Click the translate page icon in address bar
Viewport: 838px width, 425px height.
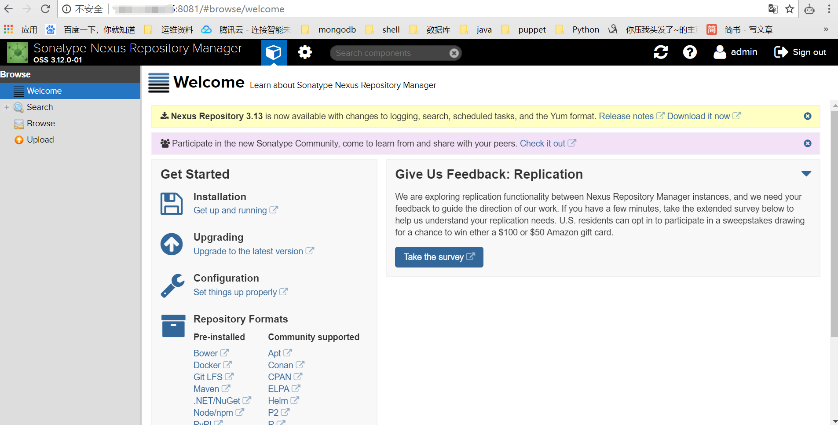click(x=773, y=9)
